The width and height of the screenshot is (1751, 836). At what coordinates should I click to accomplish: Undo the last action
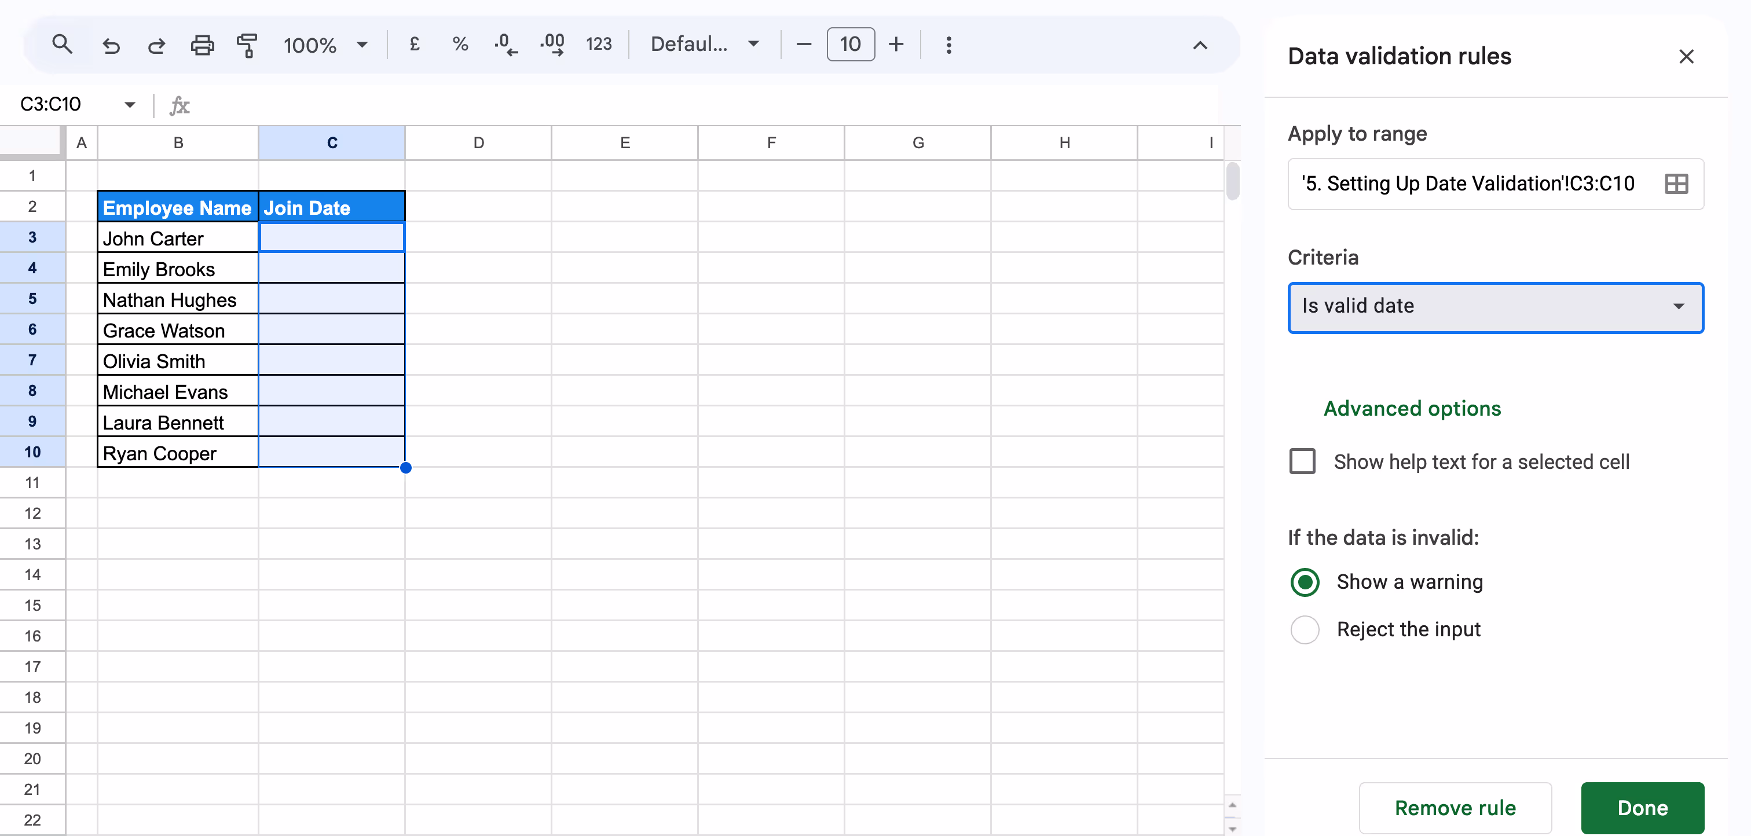[x=112, y=43]
